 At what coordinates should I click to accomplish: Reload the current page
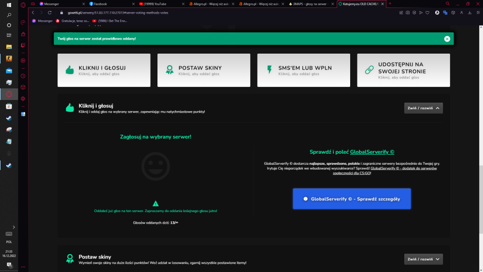click(x=50, y=13)
